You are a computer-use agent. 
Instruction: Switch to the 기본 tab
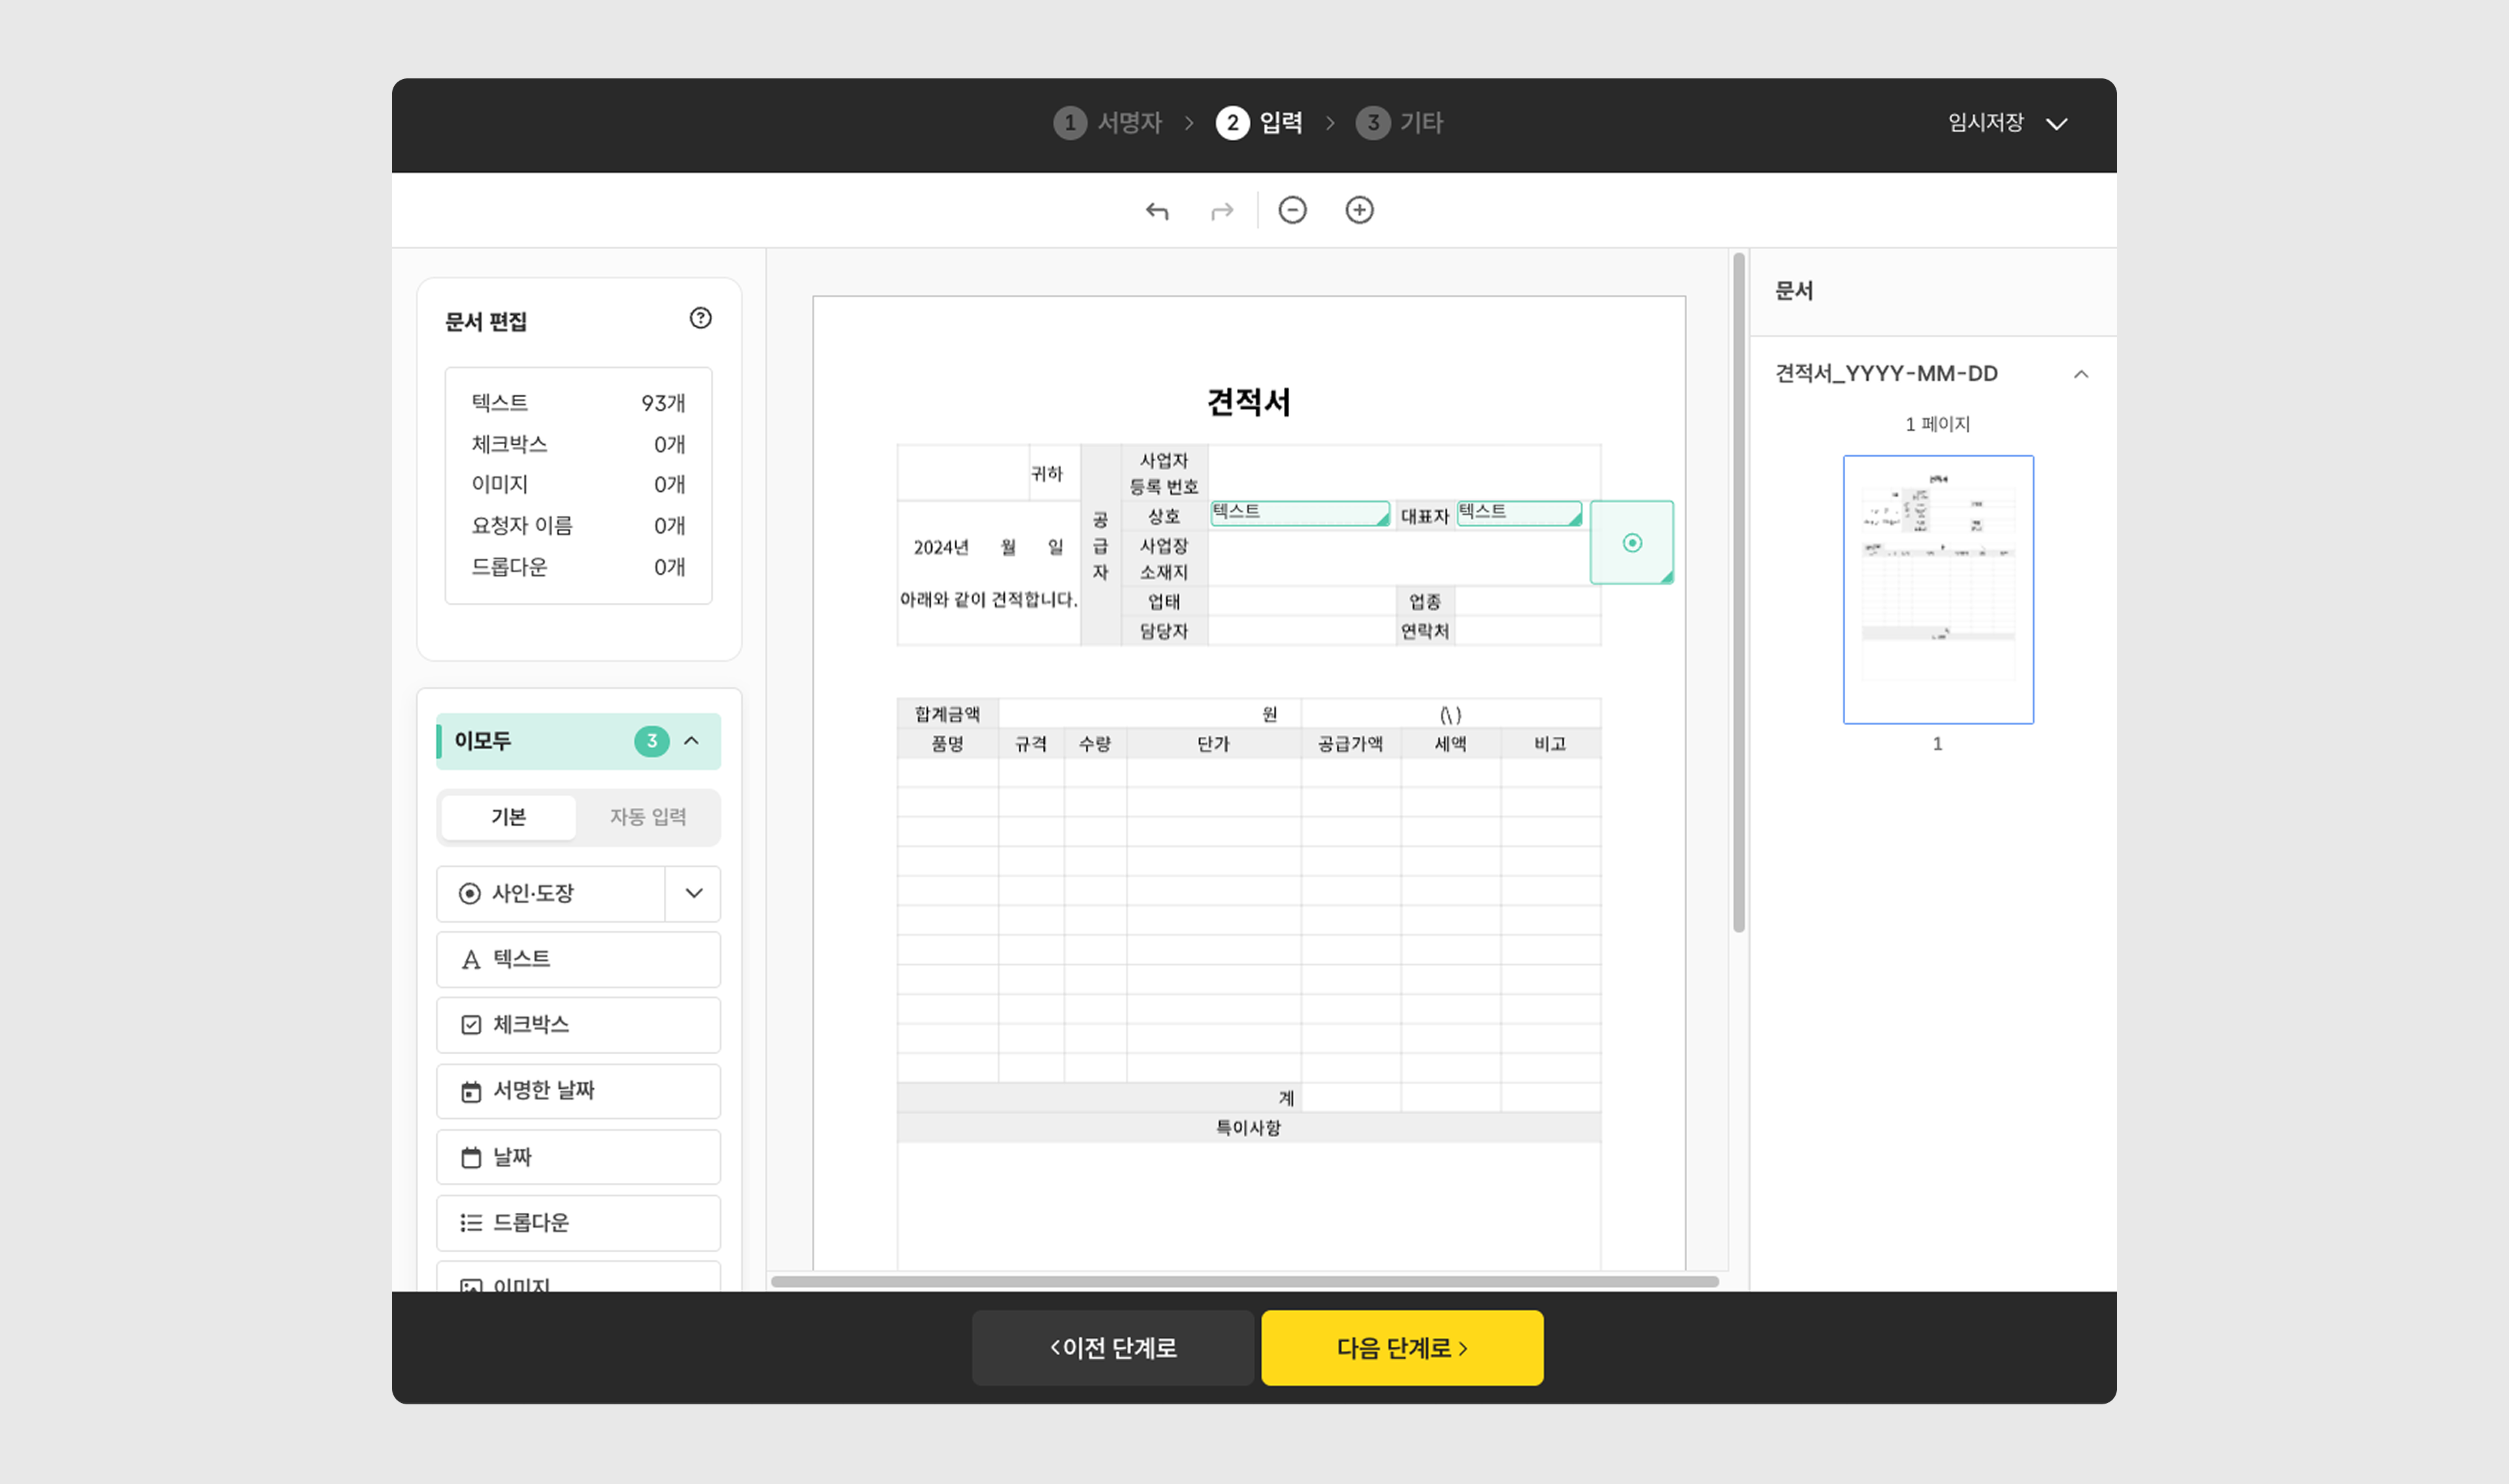tap(508, 817)
